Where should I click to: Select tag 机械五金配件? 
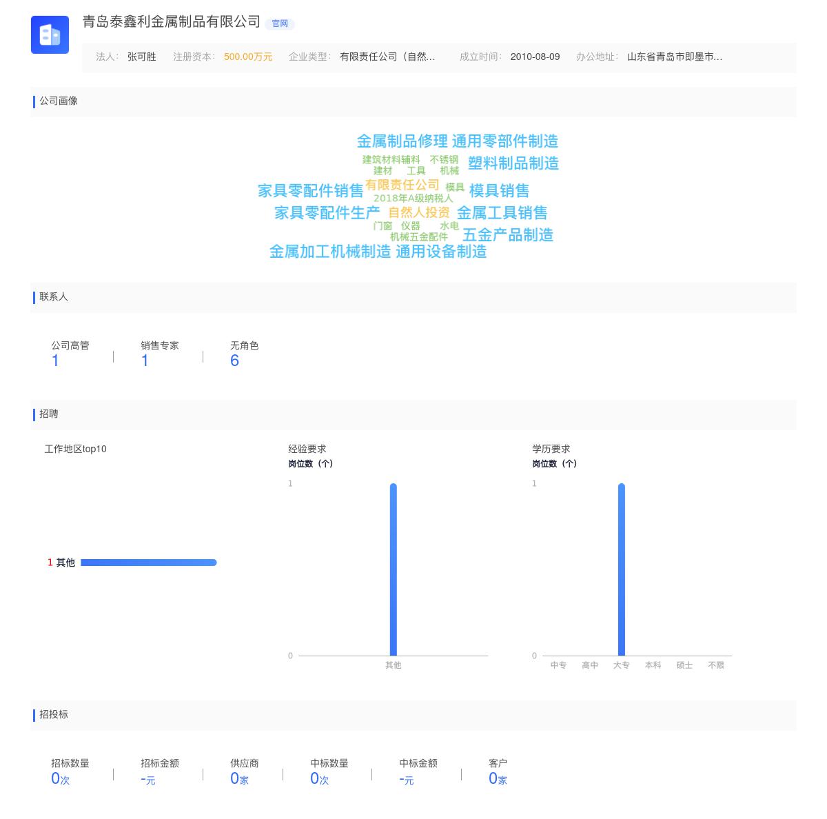tap(419, 236)
